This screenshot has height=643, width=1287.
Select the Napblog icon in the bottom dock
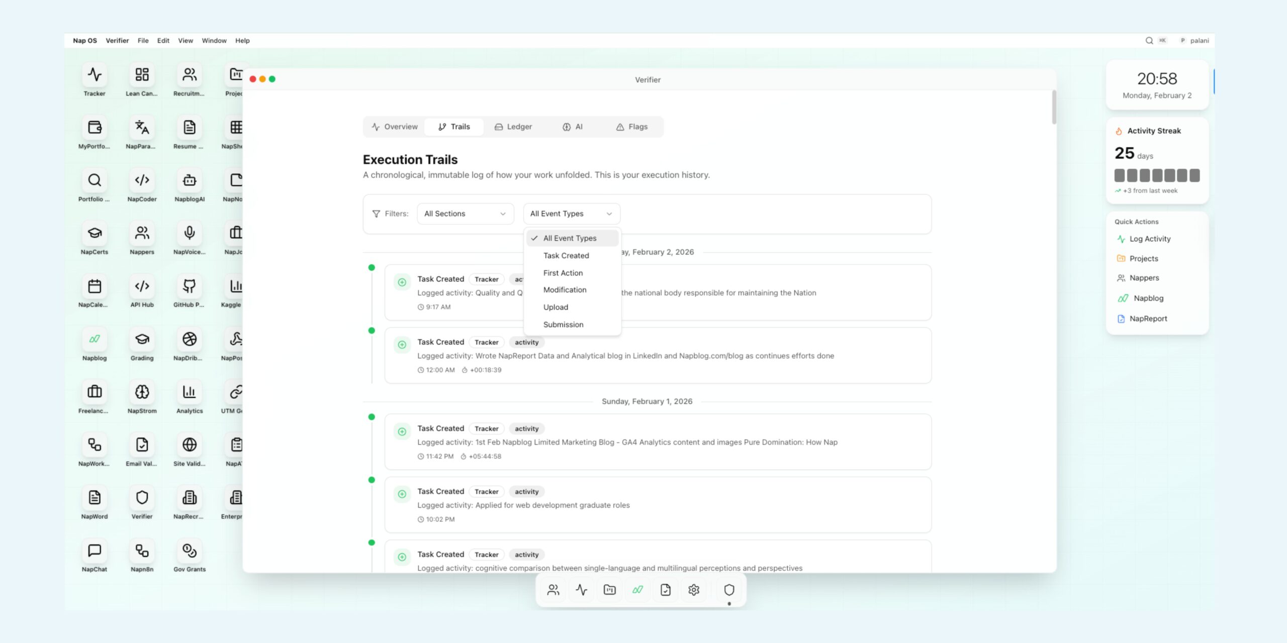637,590
